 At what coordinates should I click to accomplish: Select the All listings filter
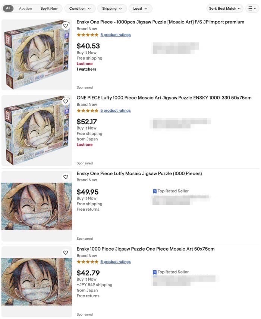point(8,9)
